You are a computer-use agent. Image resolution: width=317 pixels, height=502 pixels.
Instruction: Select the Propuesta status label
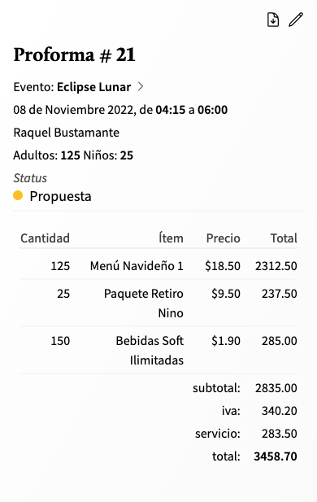[60, 196]
